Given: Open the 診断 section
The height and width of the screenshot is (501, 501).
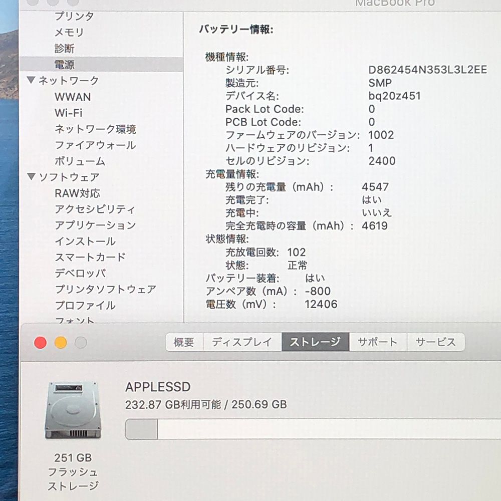Looking at the screenshot, I should pyautogui.click(x=66, y=48).
